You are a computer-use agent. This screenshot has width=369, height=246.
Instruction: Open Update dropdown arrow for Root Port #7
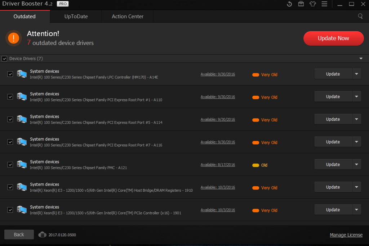point(356,142)
